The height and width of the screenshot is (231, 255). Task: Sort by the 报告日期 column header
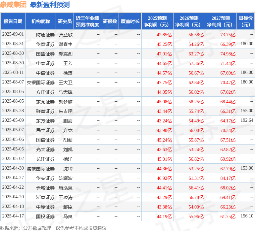(13, 21)
